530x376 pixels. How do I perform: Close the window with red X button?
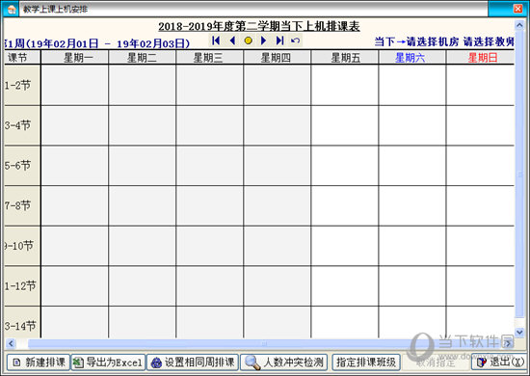[x=517, y=9]
